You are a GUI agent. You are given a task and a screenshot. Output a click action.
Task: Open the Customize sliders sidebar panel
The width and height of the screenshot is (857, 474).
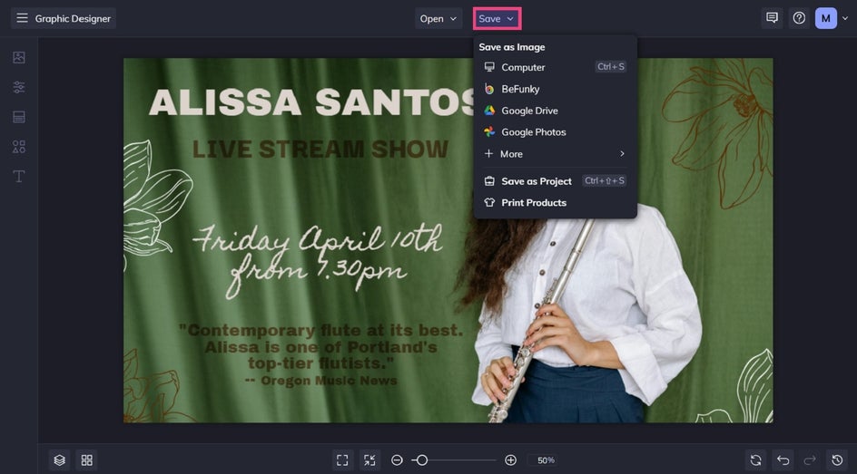pyautogui.click(x=19, y=87)
